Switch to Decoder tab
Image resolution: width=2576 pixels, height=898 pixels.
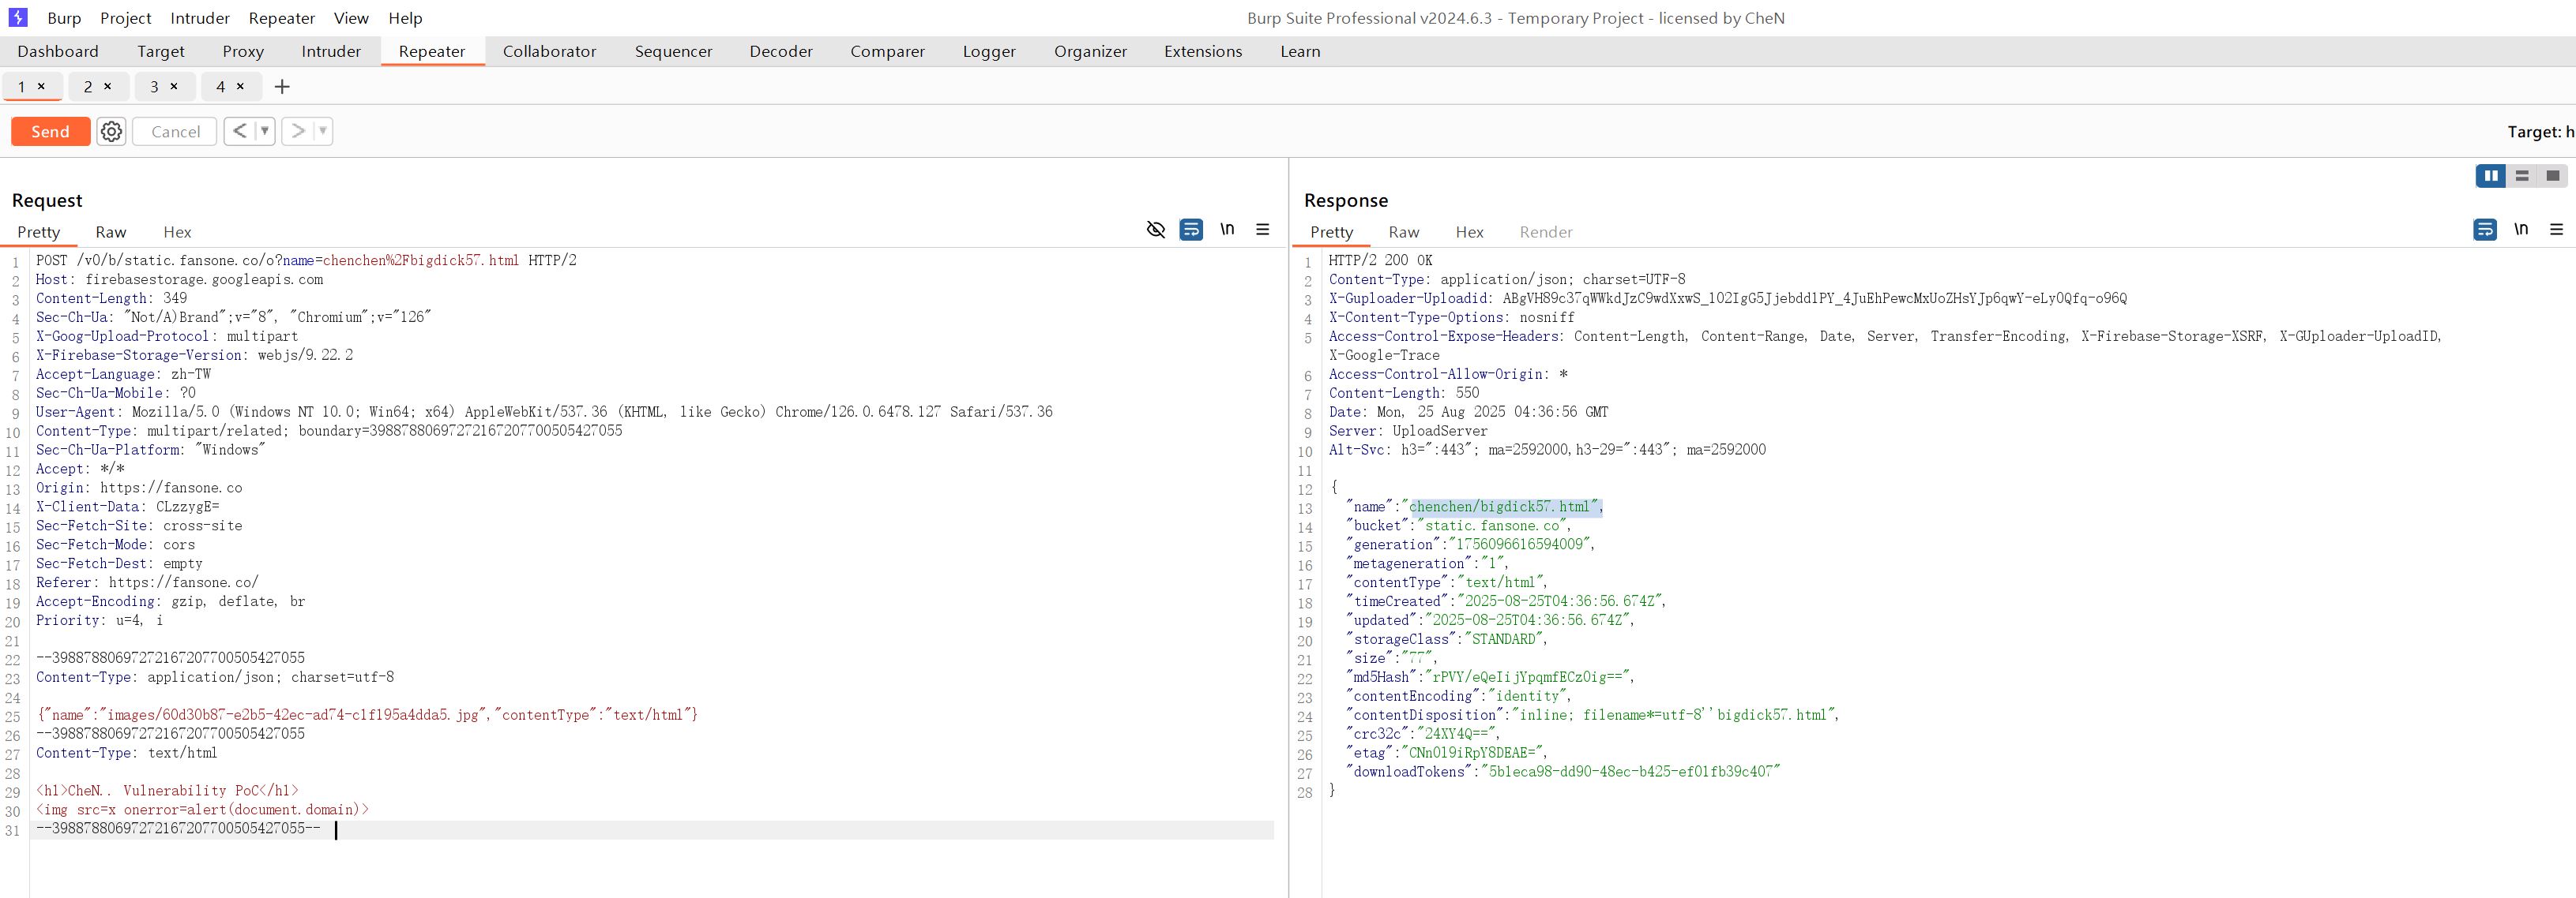[781, 51]
